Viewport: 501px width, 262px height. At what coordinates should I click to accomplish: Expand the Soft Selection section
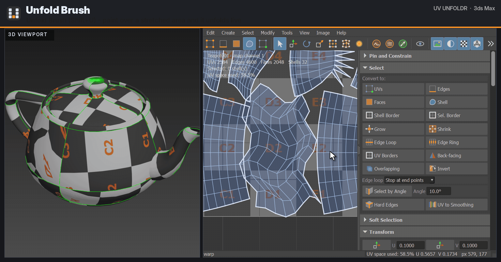click(x=425, y=220)
